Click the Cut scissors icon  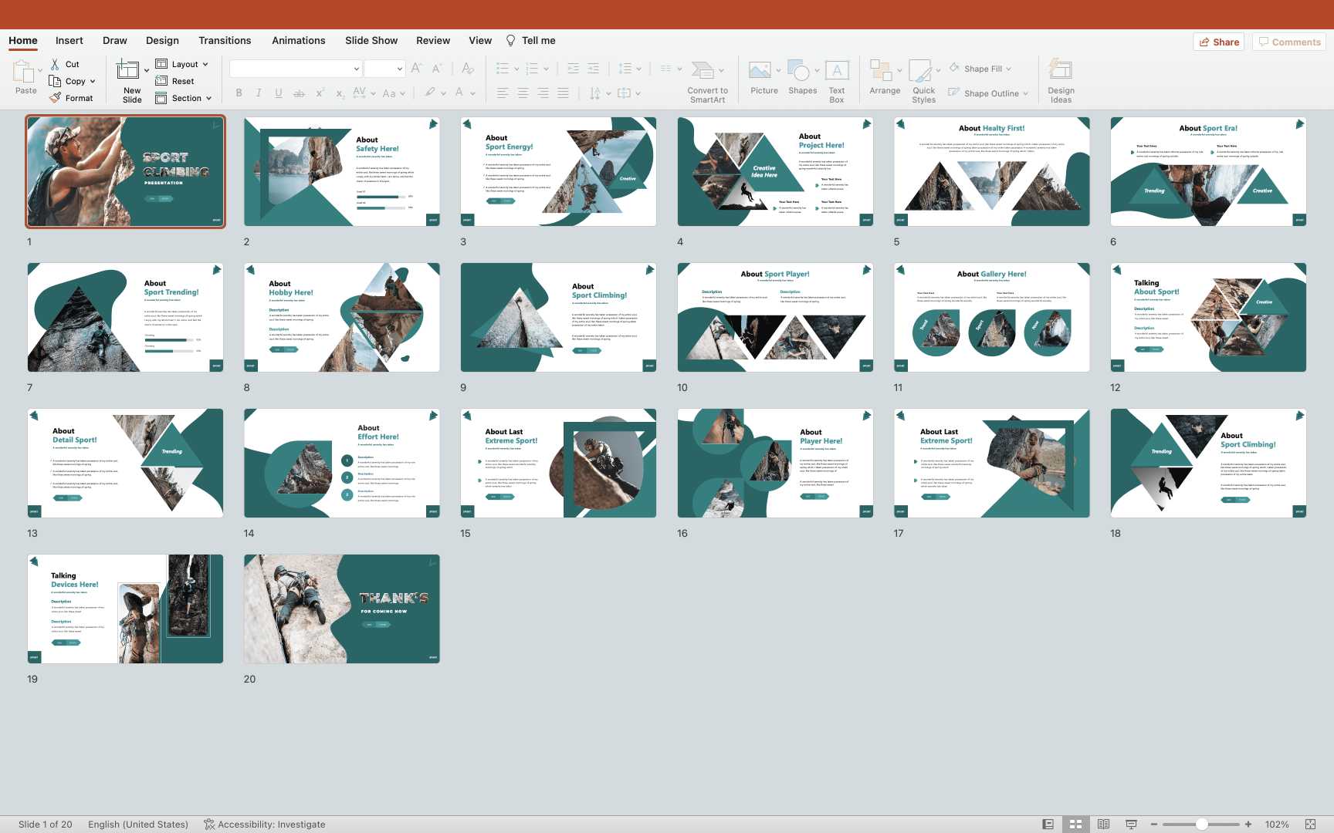(56, 64)
